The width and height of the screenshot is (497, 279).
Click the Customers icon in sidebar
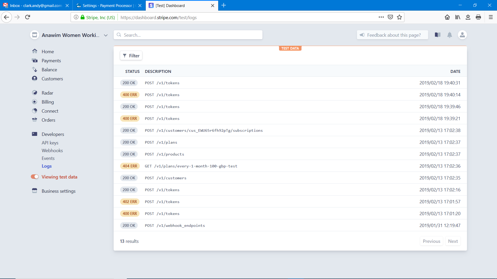tap(34, 78)
